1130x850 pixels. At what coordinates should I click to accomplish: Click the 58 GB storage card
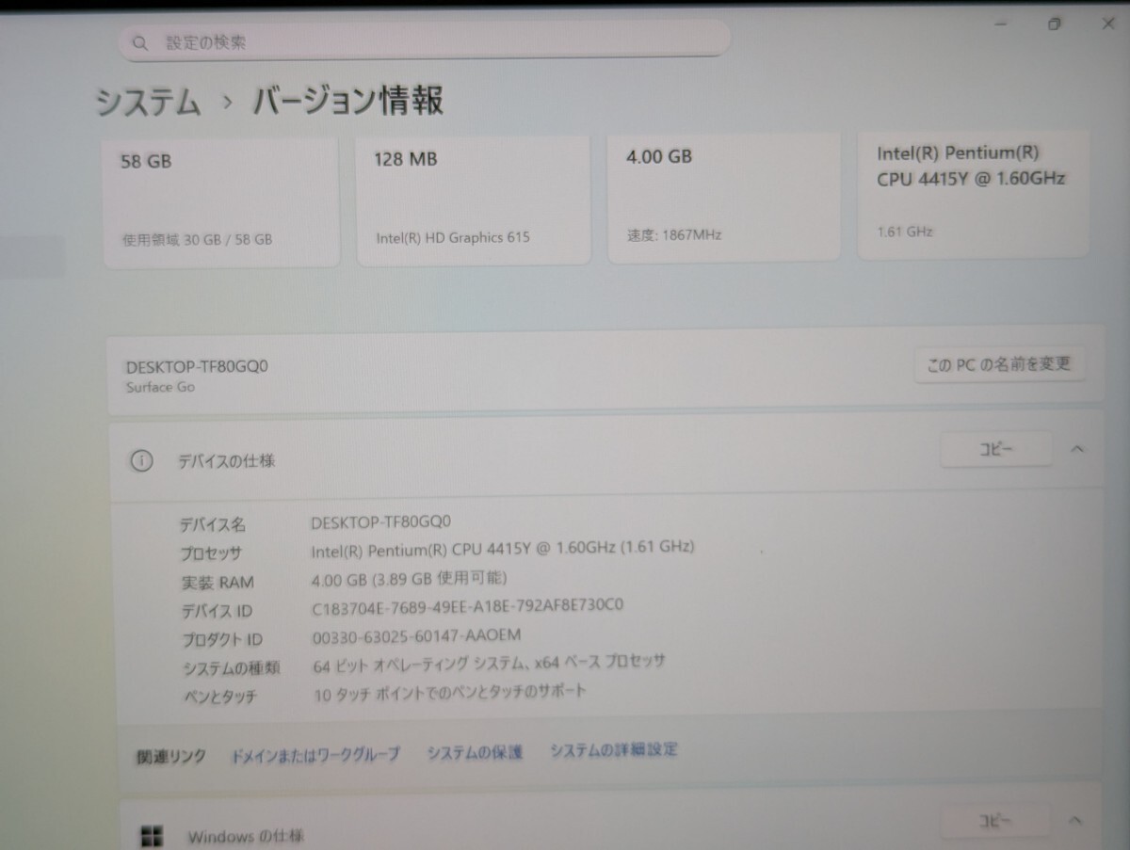[x=220, y=201]
